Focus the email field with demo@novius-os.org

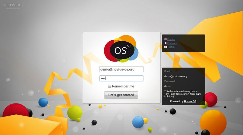tap(121, 69)
